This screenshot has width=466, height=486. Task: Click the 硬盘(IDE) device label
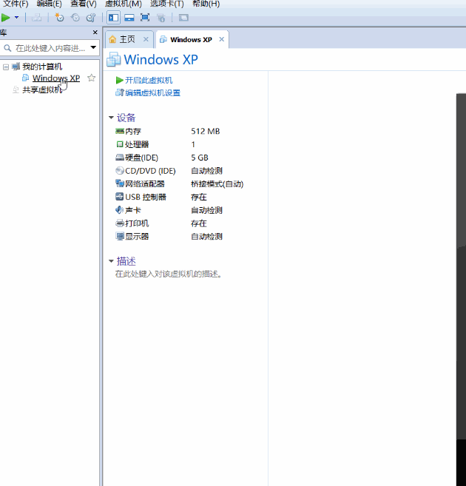coord(141,158)
